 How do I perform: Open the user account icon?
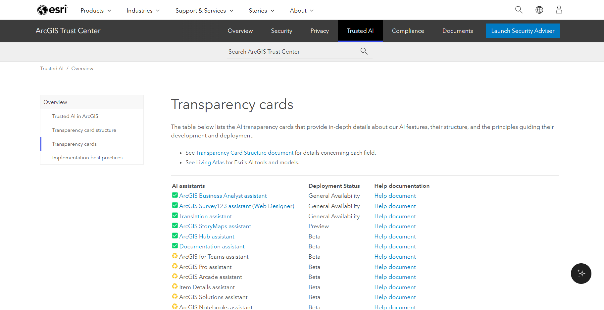coord(559,10)
